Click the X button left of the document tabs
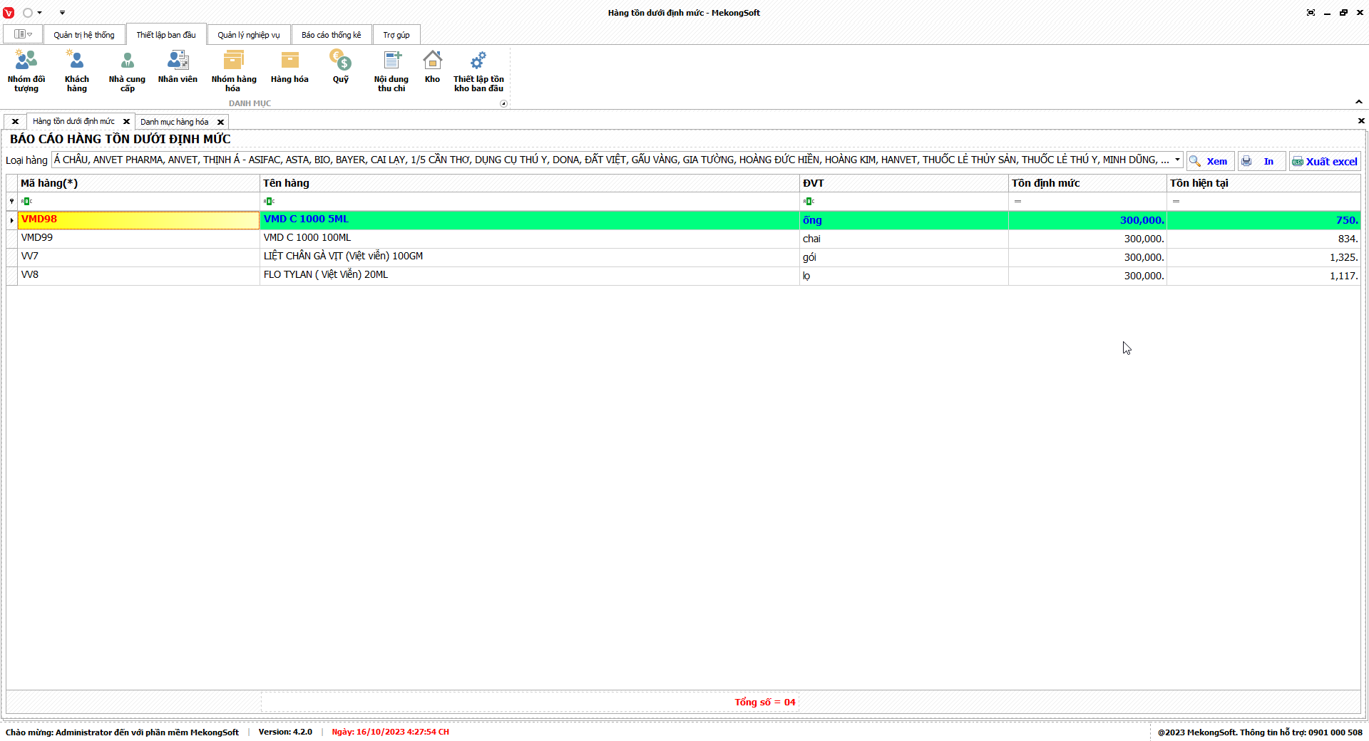The height and width of the screenshot is (741, 1369). click(x=15, y=122)
